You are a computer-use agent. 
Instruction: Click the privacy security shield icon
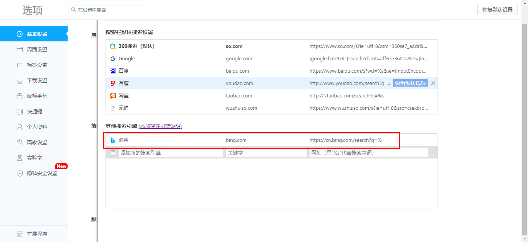[x=20, y=173]
